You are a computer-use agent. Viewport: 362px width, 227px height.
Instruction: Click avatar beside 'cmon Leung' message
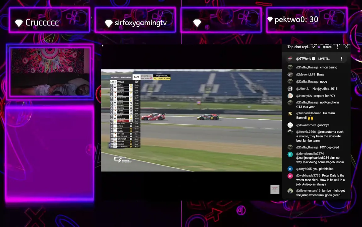290,67
